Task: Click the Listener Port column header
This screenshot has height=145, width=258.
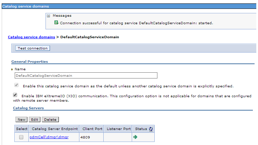Action: (119, 129)
